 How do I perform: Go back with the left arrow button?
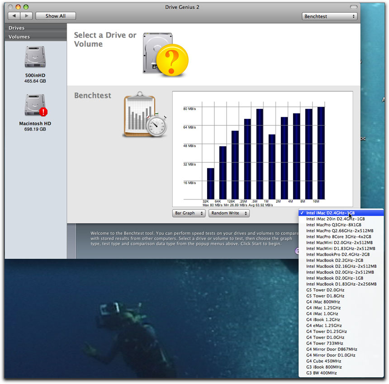[x=14, y=16]
